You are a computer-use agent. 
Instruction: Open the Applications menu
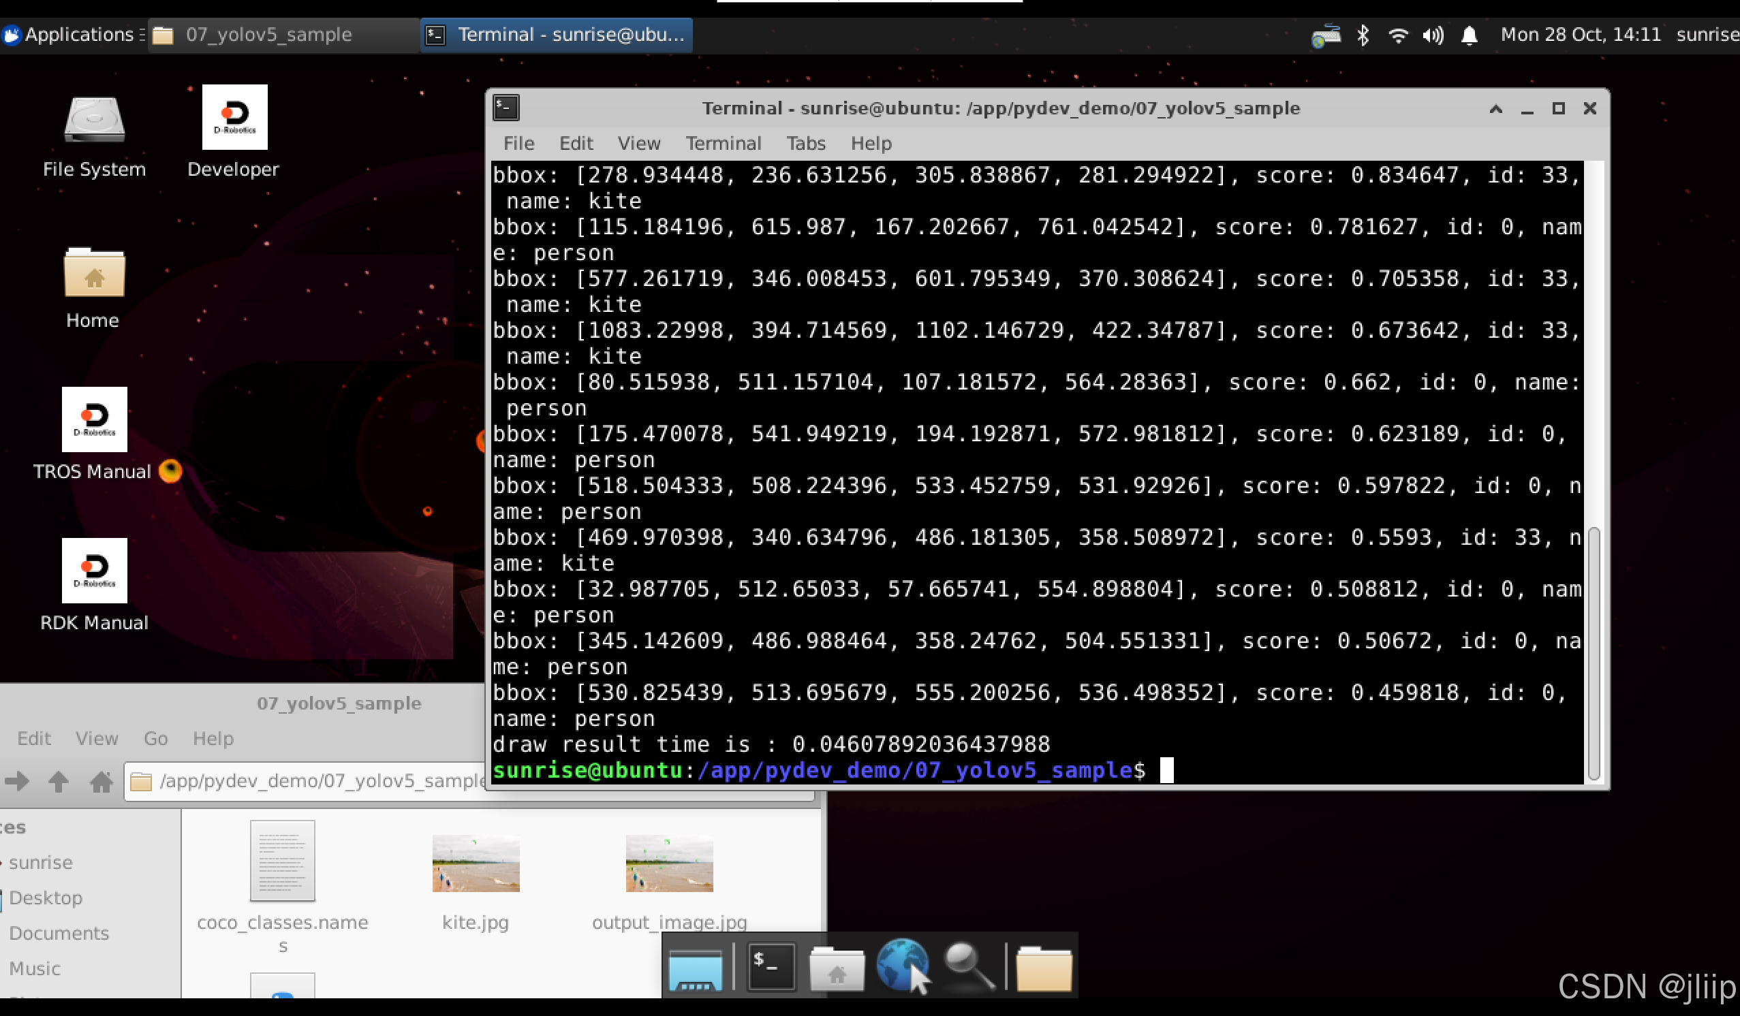pyautogui.click(x=72, y=35)
